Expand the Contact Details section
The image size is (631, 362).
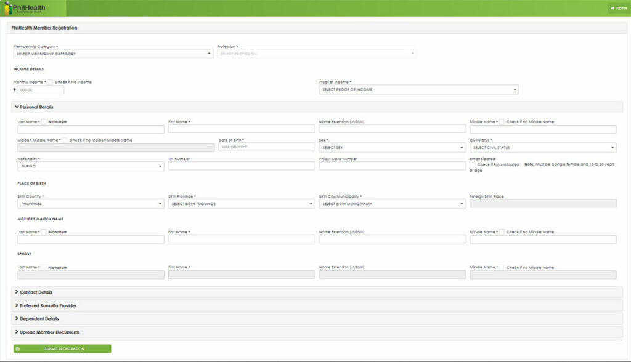36,292
